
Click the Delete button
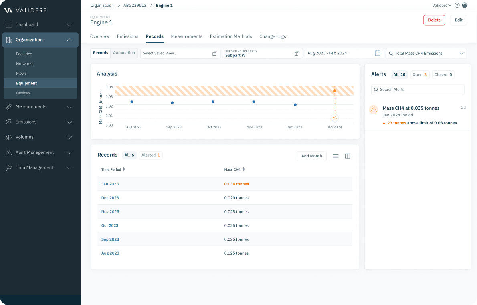coord(434,20)
